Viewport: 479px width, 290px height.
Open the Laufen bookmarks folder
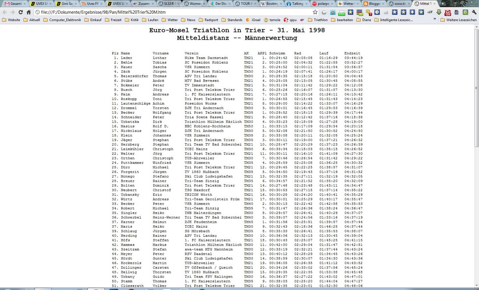(x=150, y=20)
